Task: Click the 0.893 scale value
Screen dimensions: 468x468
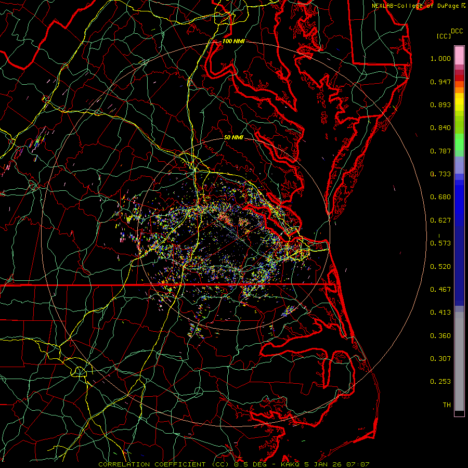Action: point(440,105)
